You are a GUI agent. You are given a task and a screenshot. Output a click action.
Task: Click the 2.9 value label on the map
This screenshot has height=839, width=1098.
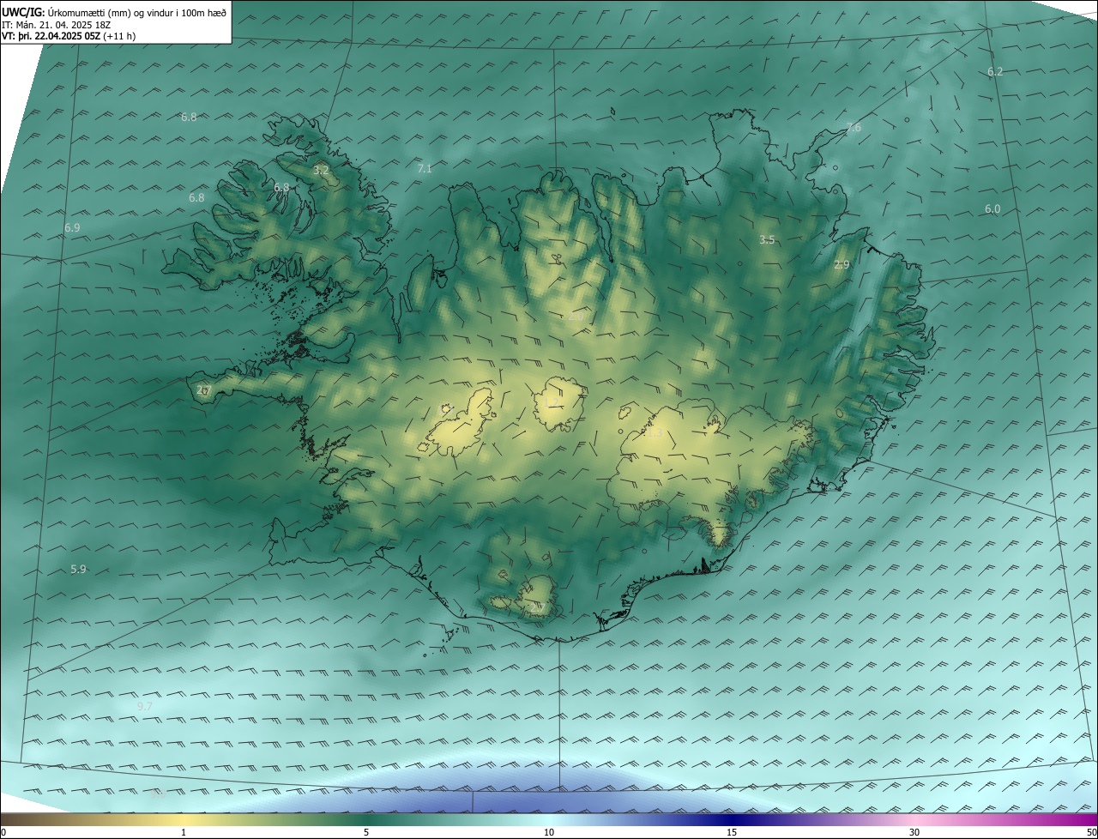tap(842, 265)
